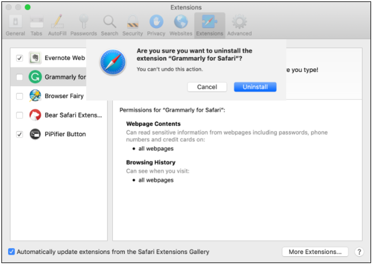372x264 pixels.
Task: Confirm with the Uninstall button
Action: (x=255, y=87)
